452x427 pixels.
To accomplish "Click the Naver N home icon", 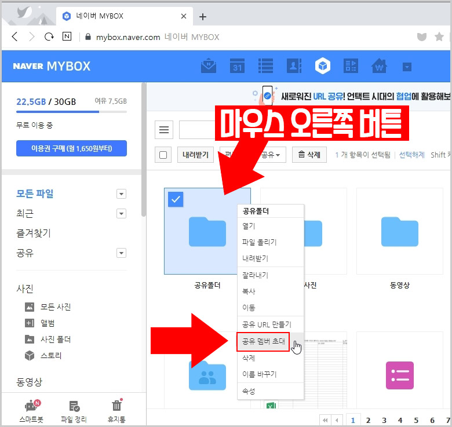I will (67, 37).
